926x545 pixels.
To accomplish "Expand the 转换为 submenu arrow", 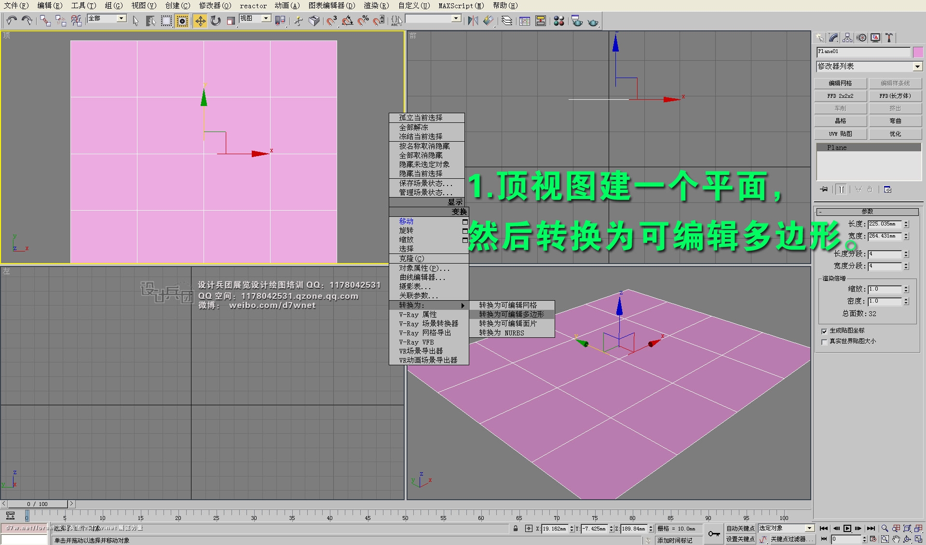I will tap(463, 306).
